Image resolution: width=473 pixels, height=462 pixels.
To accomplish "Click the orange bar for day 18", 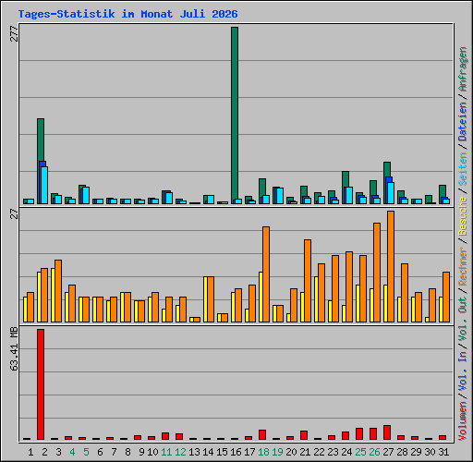I will tap(266, 274).
